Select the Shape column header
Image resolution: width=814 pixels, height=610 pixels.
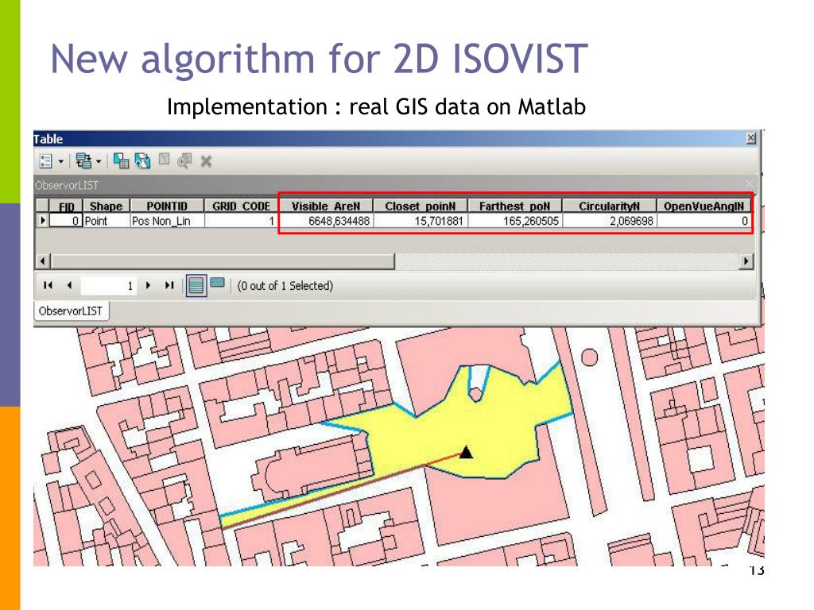[106, 207]
